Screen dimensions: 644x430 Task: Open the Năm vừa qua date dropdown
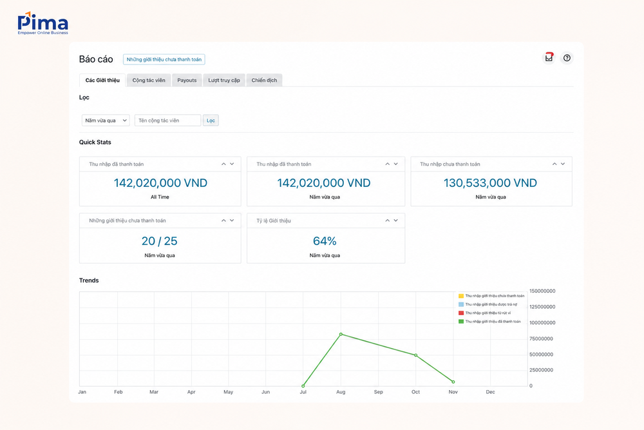click(106, 121)
